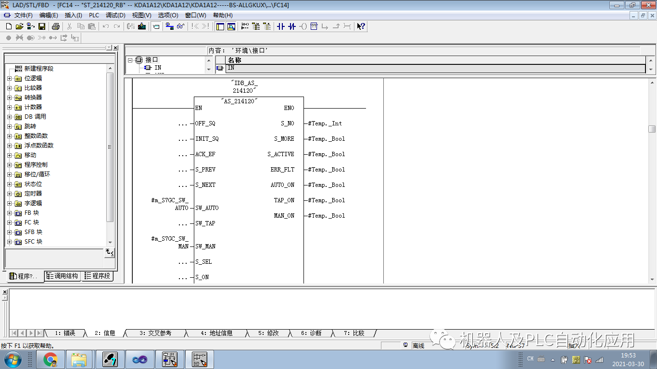Open the 6: 诊断 output tab
Viewport: 657px width, 369px height.
(x=311, y=333)
